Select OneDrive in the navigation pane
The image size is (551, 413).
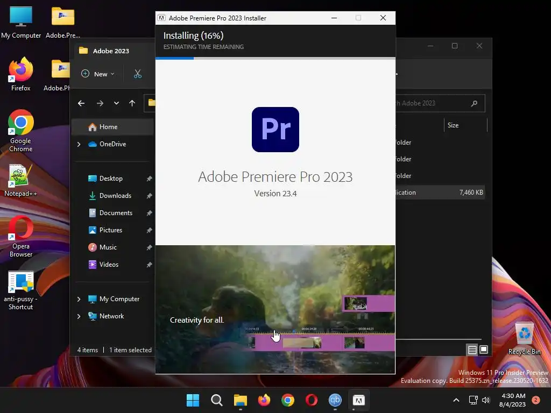112,144
